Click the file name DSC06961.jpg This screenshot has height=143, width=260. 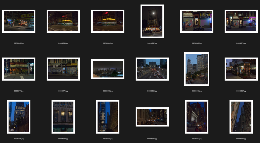pyautogui.click(x=108, y=139)
